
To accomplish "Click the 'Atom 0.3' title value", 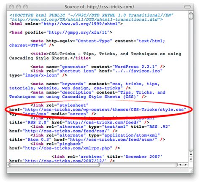I will click(x=38, y=140).
